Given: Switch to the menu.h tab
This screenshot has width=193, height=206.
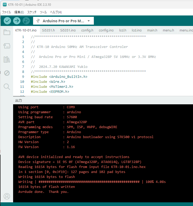Looking at the screenshot, I should click(168, 30).
